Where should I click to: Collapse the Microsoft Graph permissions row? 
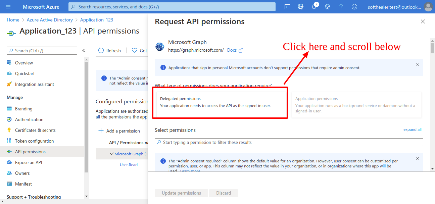click(112, 154)
